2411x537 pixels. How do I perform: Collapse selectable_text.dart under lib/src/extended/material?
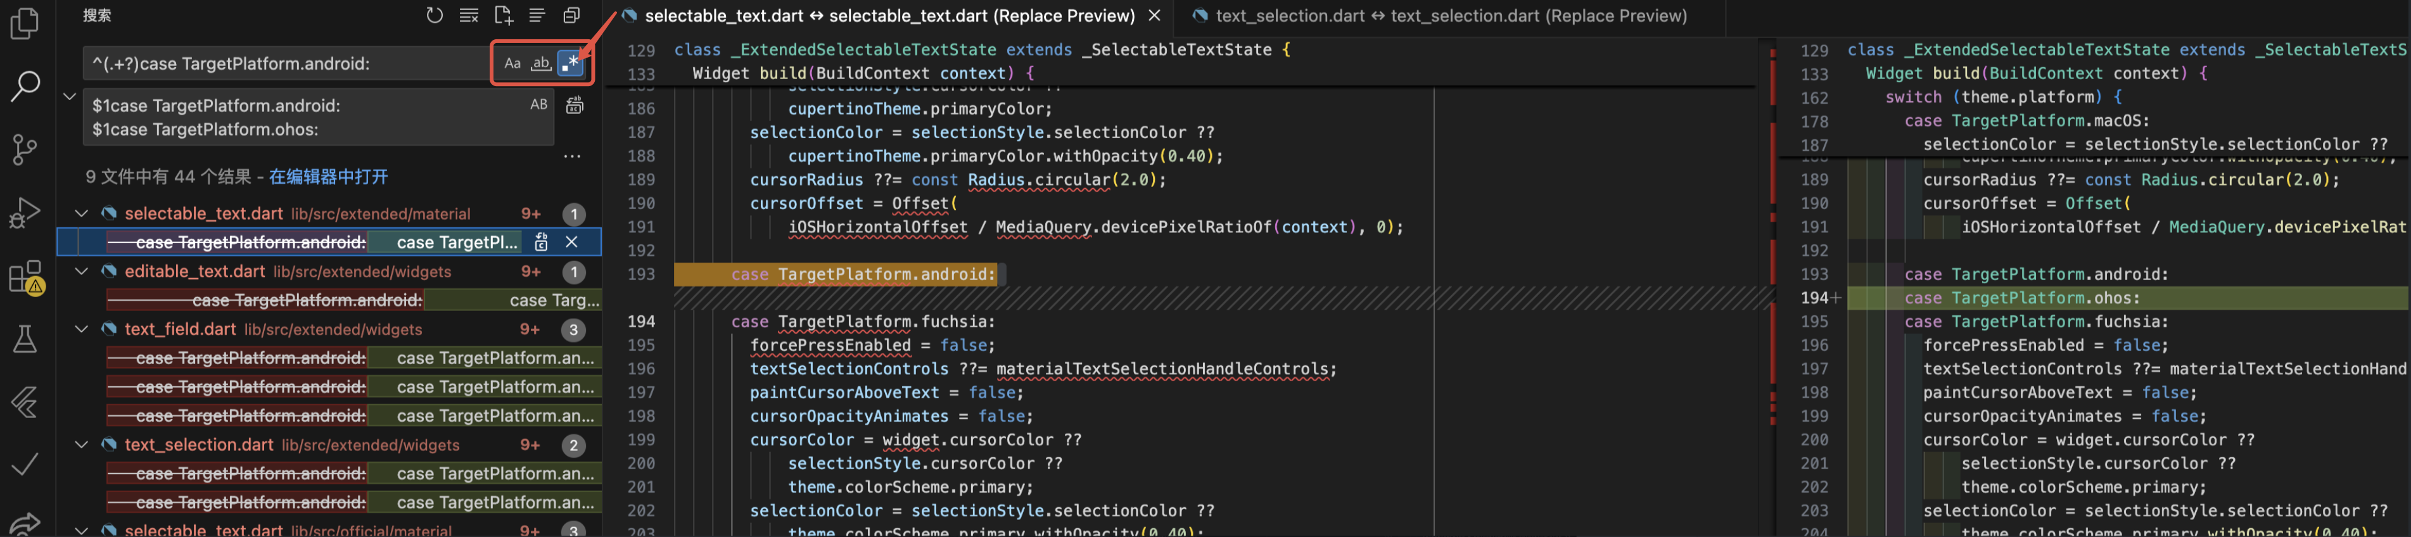point(82,214)
